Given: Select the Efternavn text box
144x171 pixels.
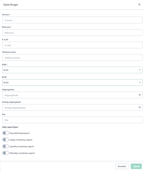Looking at the screenshot, I should [x=72, y=32].
